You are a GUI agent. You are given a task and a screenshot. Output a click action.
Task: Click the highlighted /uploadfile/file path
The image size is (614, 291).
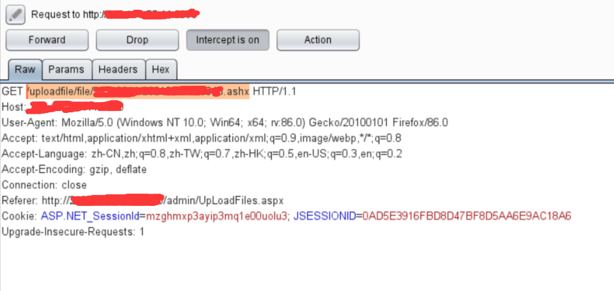(60, 92)
